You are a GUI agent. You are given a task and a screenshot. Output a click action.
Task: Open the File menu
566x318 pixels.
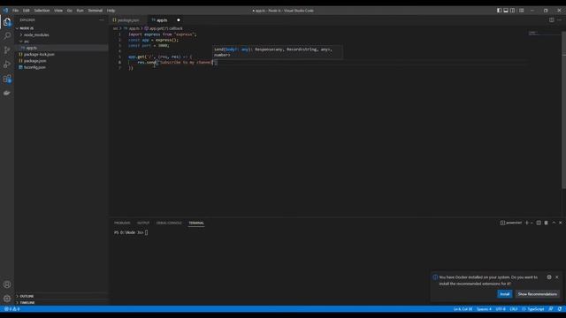click(16, 11)
